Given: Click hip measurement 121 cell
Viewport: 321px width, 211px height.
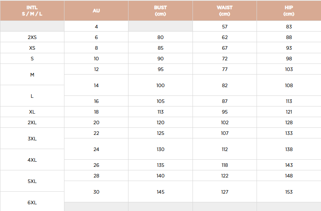Looking at the screenshot, I should [x=289, y=112].
